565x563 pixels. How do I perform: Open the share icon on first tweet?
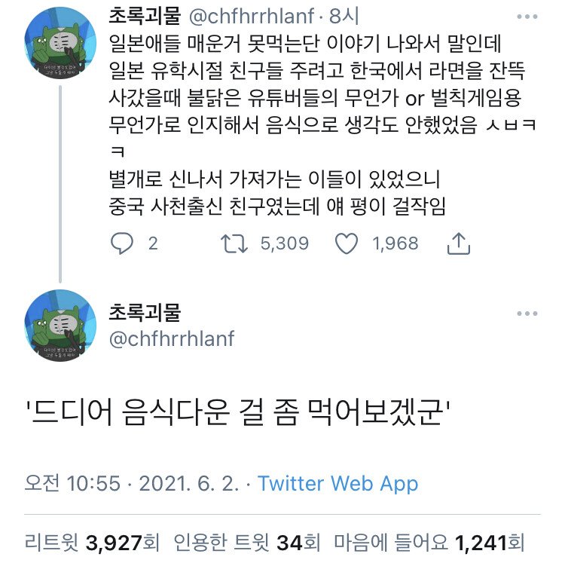point(458,243)
